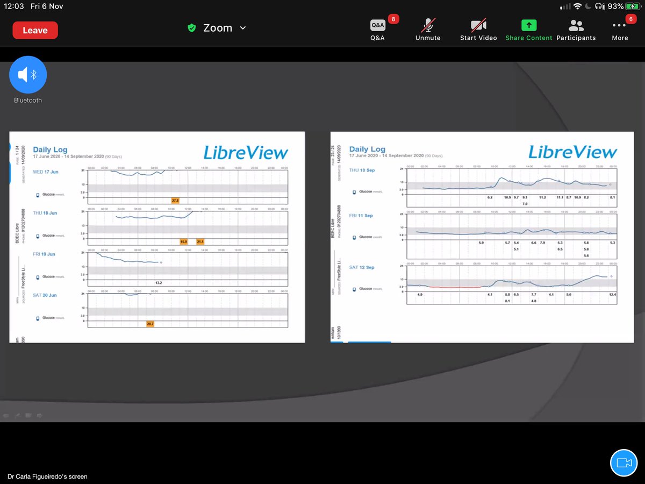Viewport: 645px width, 484px height.
Task: Click the SAT 20 Jun row label
Action: point(45,295)
